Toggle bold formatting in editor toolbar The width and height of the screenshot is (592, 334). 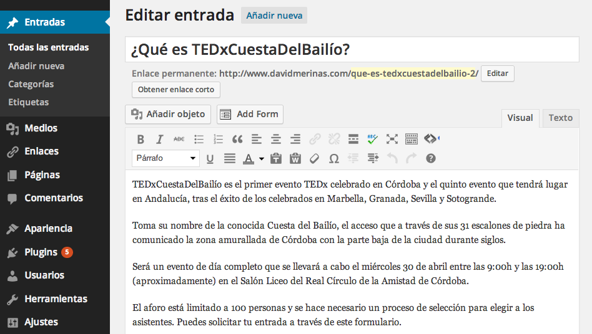pyautogui.click(x=141, y=140)
